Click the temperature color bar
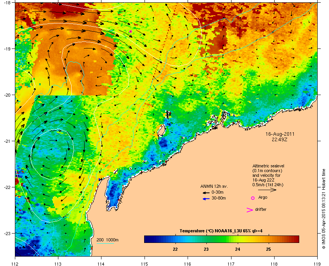329x266 pixels. coord(222,239)
